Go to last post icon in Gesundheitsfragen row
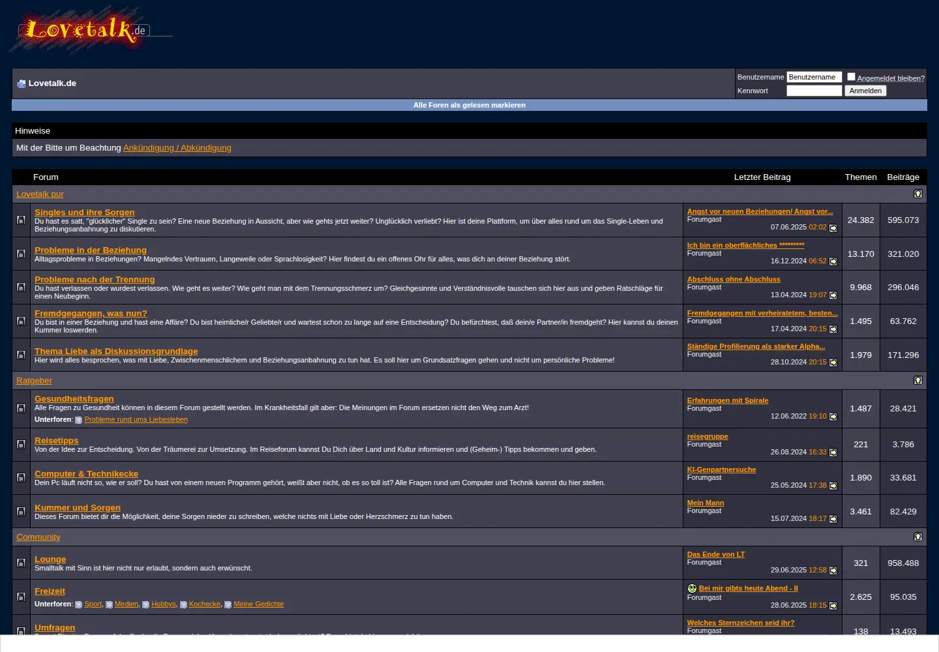 pyautogui.click(x=833, y=417)
